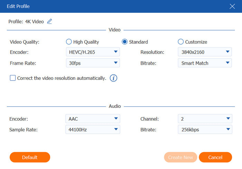
Task: Open the 30fps frame rate dropdown
Action: pyautogui.click(x=93, y=63)
